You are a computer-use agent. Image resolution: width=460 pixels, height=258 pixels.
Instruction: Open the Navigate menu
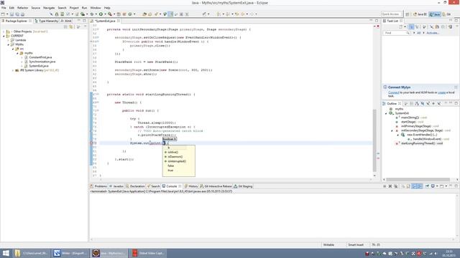click(x=49, y=8)
